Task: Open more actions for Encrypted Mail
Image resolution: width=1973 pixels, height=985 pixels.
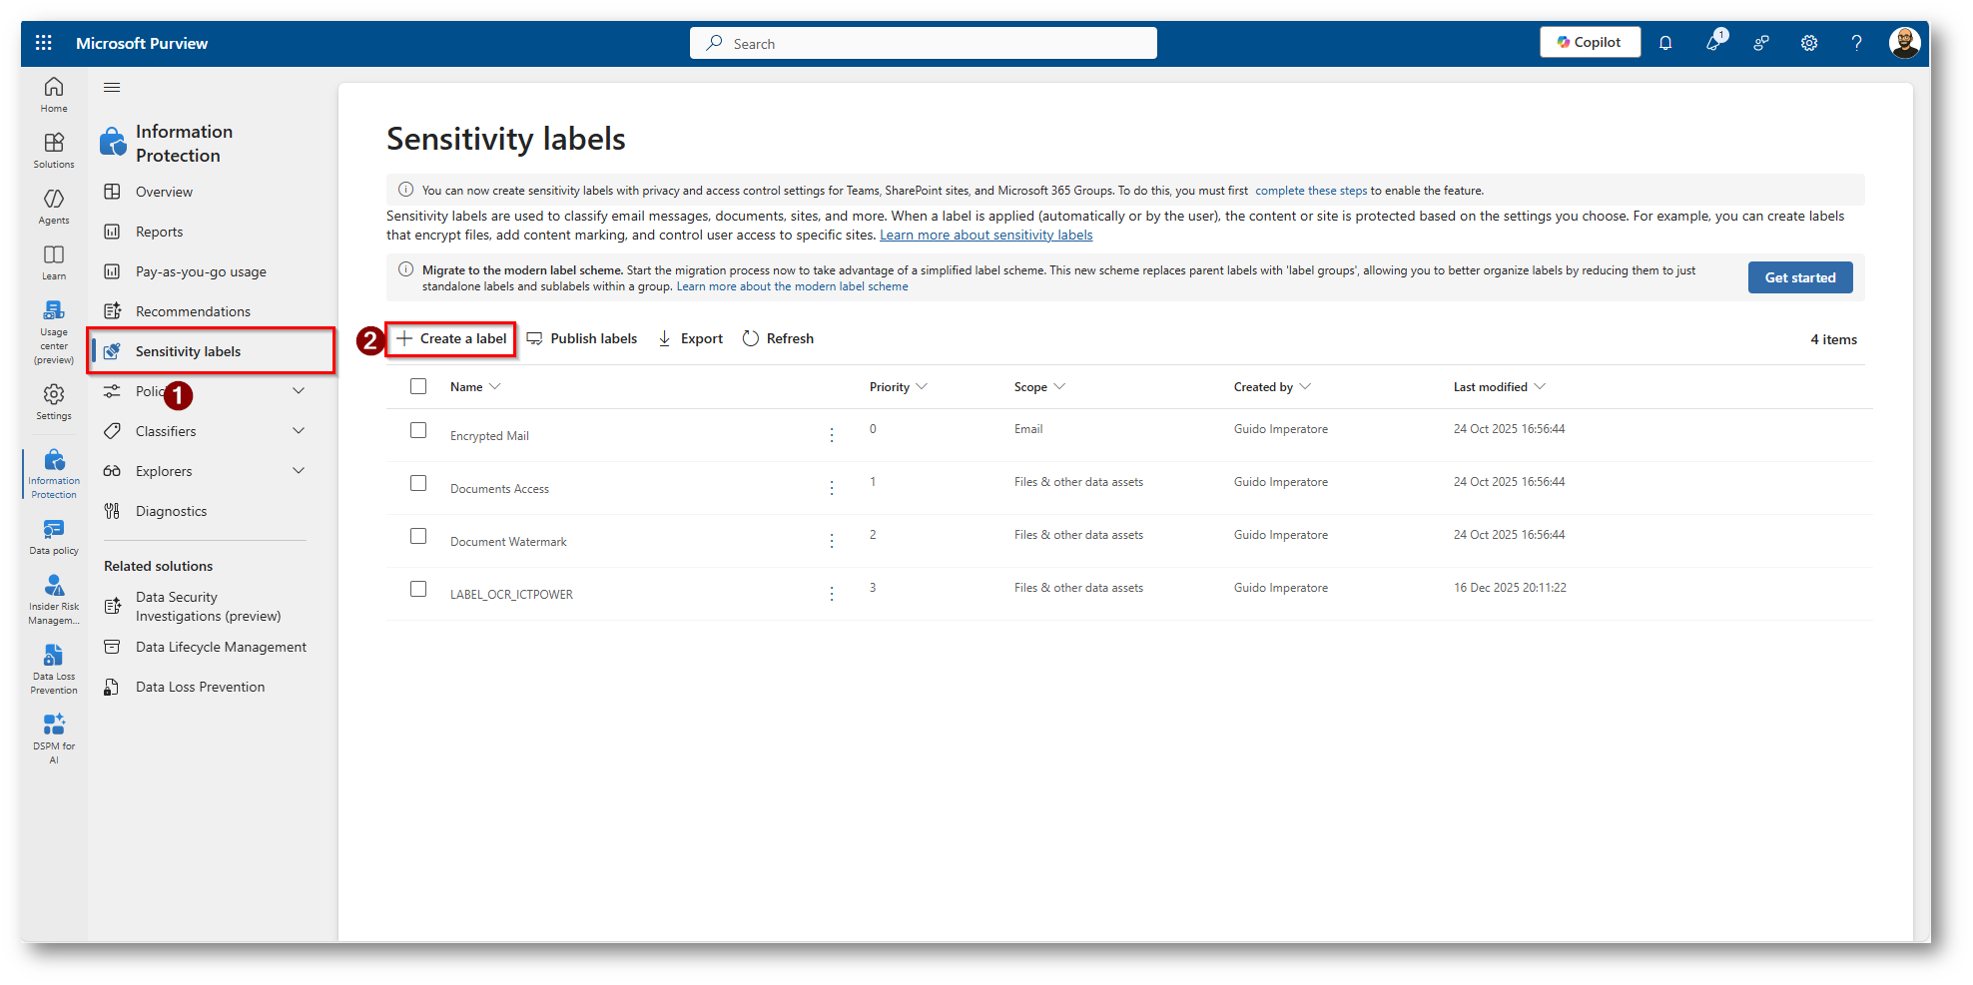Action: tap(832, 435)
